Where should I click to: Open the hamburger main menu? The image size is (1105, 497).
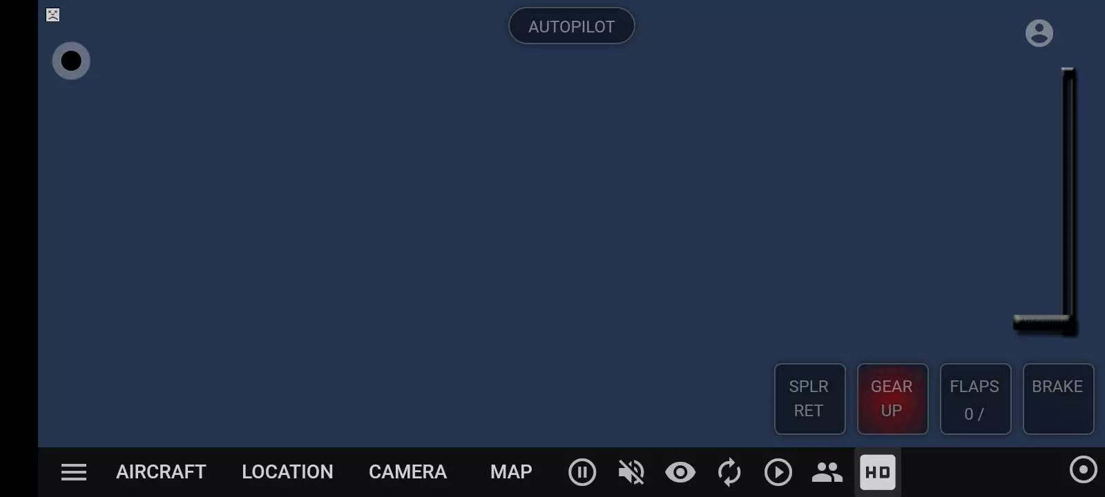(74, 472)
